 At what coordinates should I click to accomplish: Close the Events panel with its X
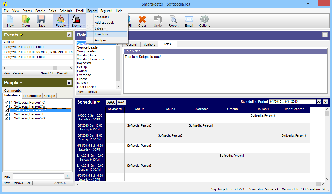tap(69, 35)
